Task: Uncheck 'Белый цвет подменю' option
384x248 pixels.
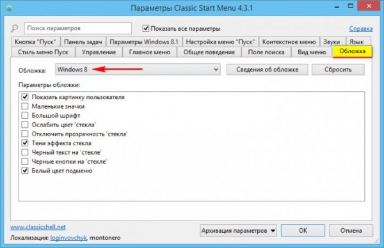Action: point(25,171)
